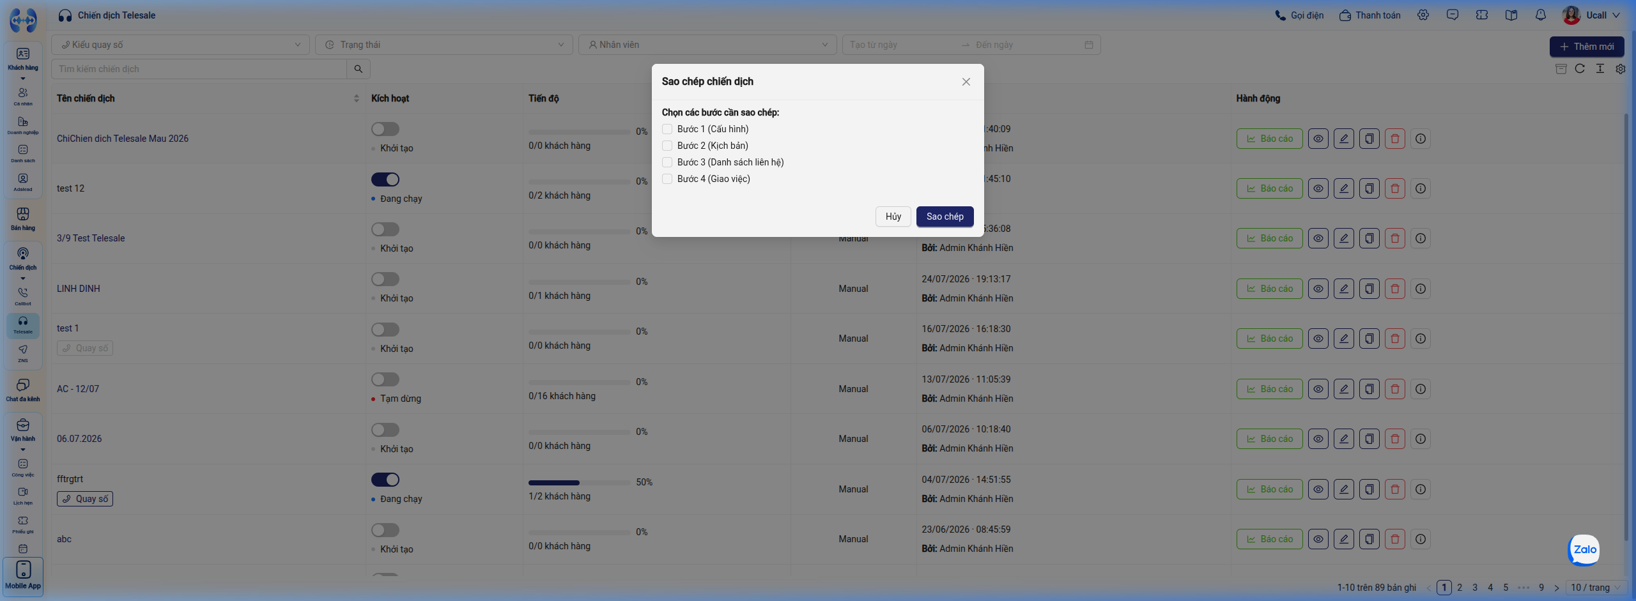Go to page 2 of results
The image size is (1636, 601).
[1460, 588]
